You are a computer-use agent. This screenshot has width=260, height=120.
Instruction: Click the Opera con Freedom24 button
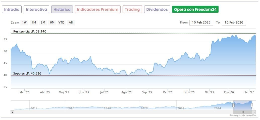pos(195,9)
